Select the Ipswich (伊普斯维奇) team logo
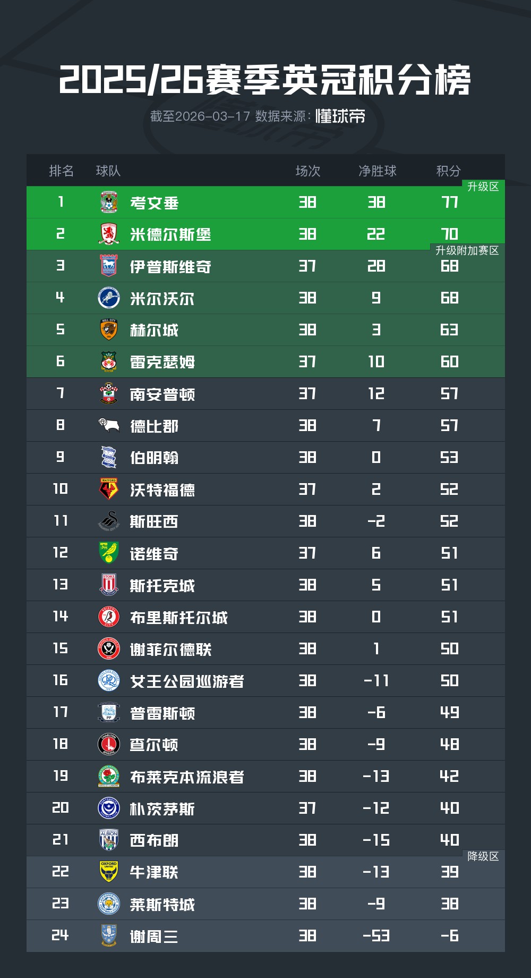This screenshot has height=978, width=531. point(109,266)
